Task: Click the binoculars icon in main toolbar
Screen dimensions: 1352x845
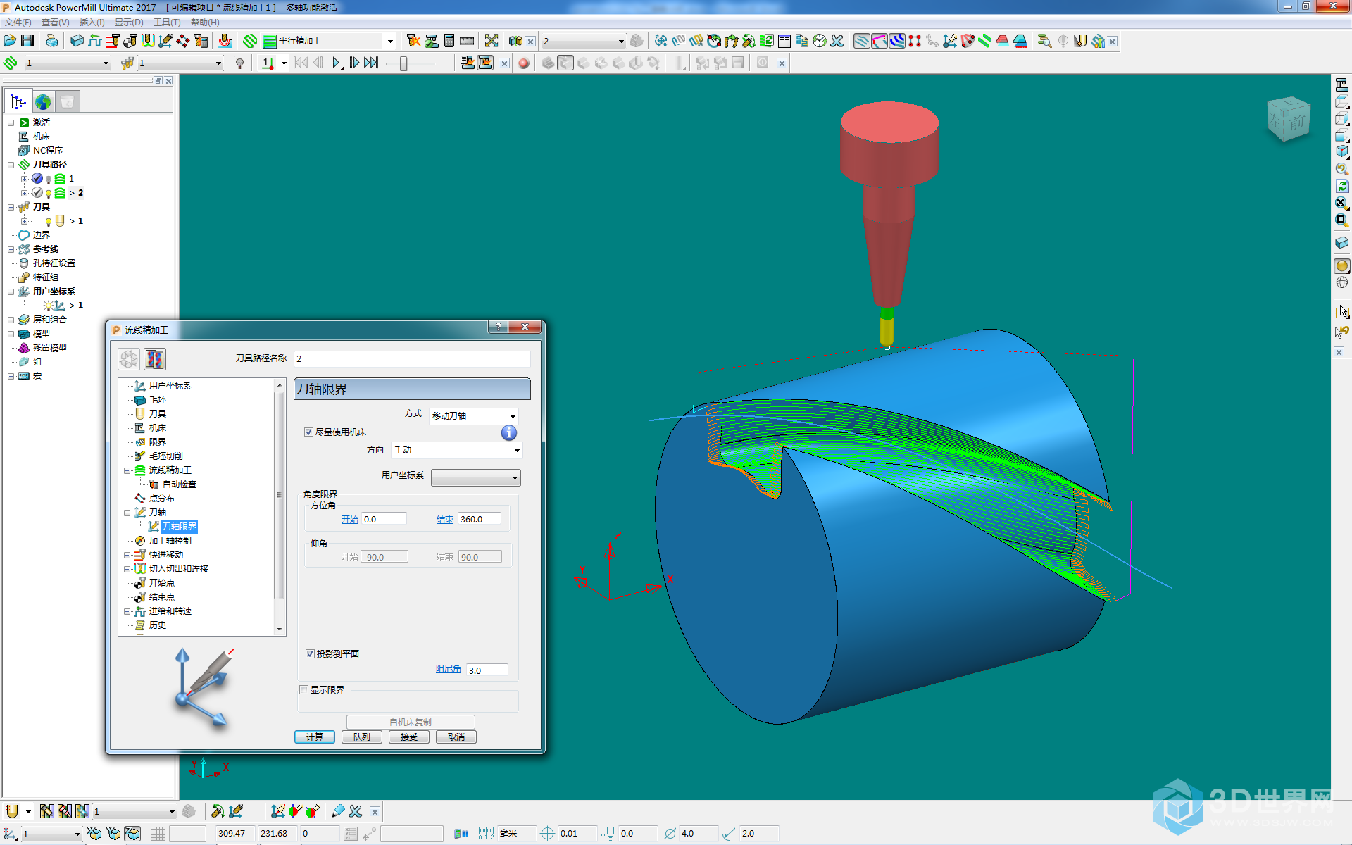Action: coord(515,41)
